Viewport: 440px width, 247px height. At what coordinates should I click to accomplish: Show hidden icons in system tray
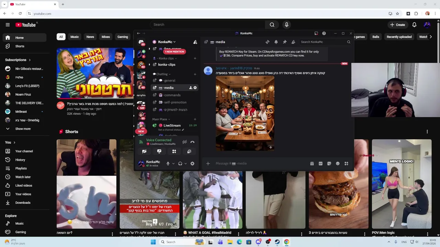pyautogui.click(x=389, y=242)
